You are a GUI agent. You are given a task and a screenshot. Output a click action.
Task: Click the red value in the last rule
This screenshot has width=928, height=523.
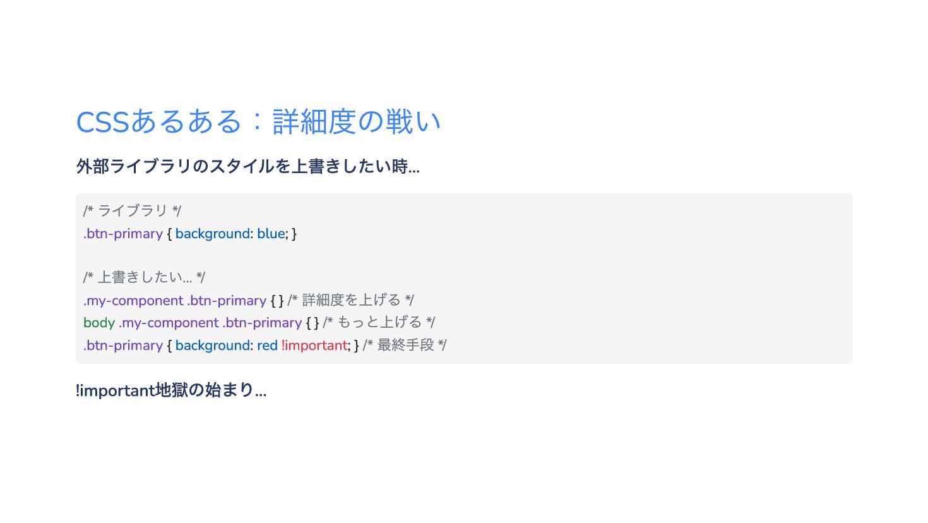point(267,346)
